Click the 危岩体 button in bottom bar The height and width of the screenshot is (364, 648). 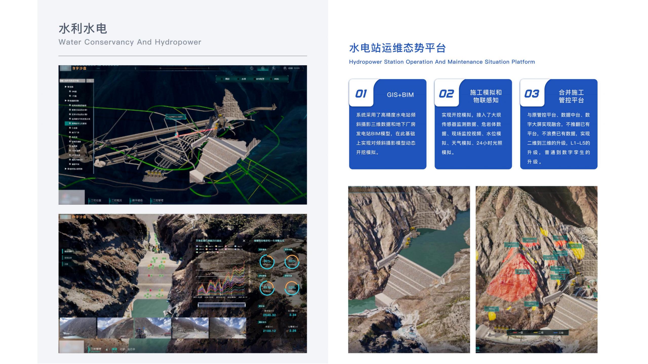coord(131,349)
